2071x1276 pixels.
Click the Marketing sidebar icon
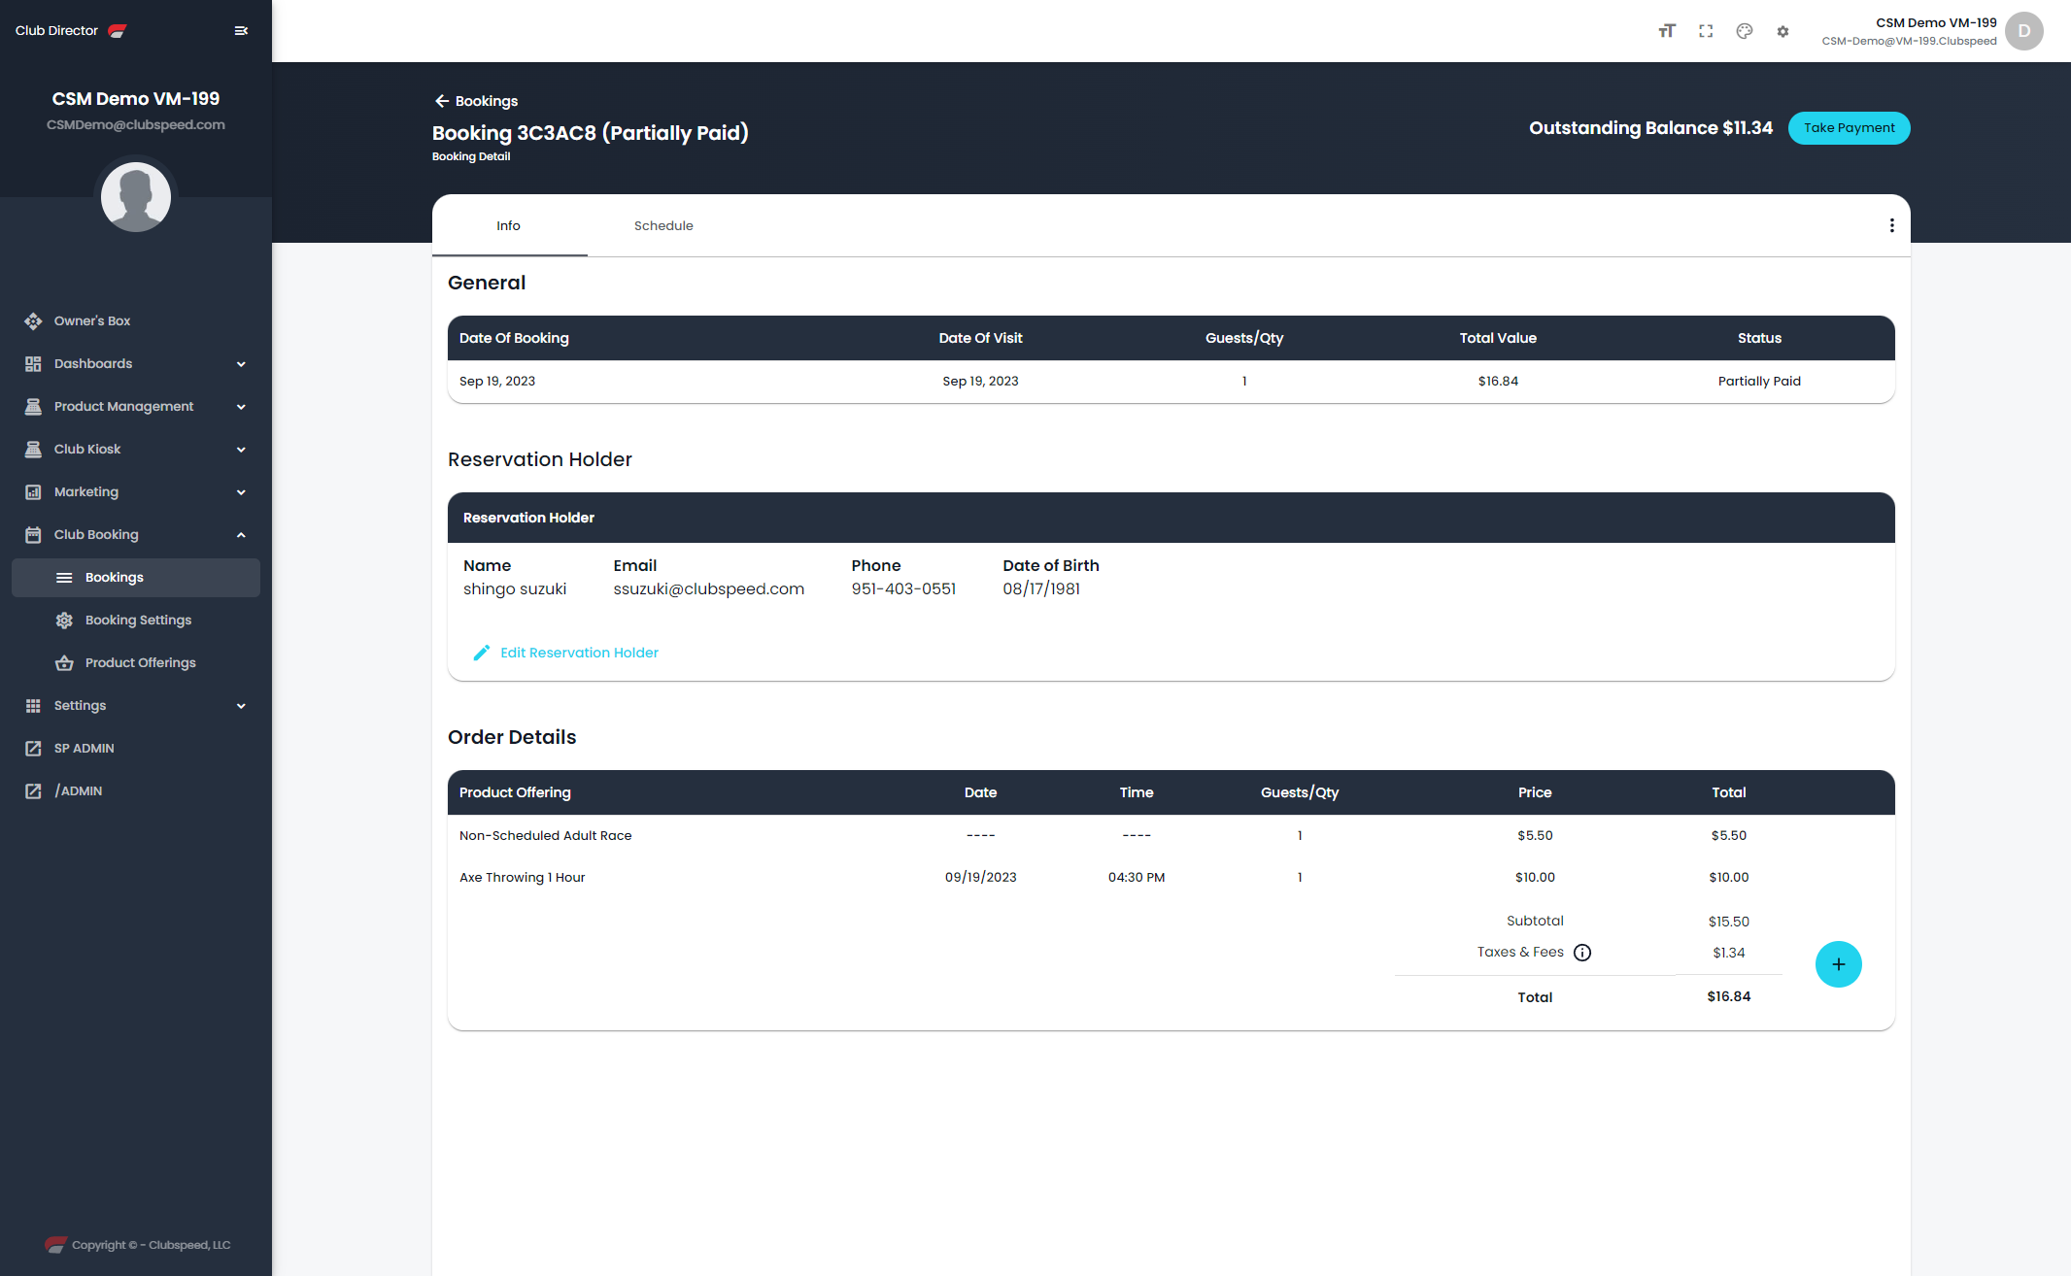[33, 492]
